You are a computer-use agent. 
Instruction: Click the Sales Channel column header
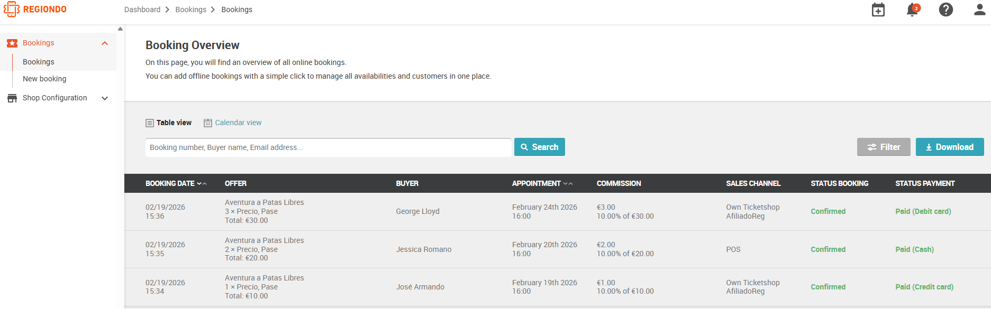[753, 183]
